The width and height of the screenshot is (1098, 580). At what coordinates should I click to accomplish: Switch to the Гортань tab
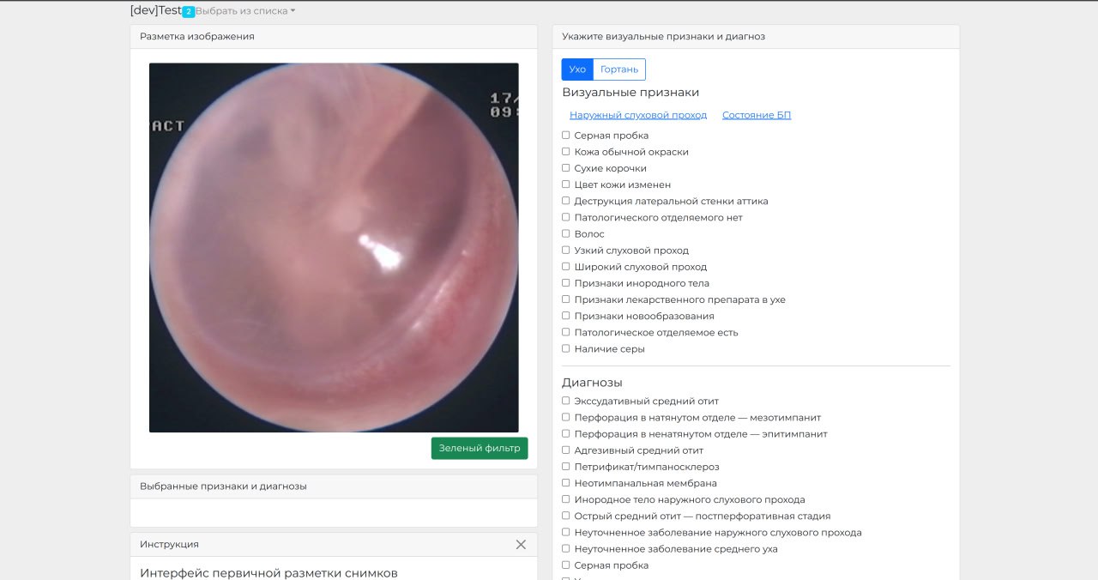619,69
